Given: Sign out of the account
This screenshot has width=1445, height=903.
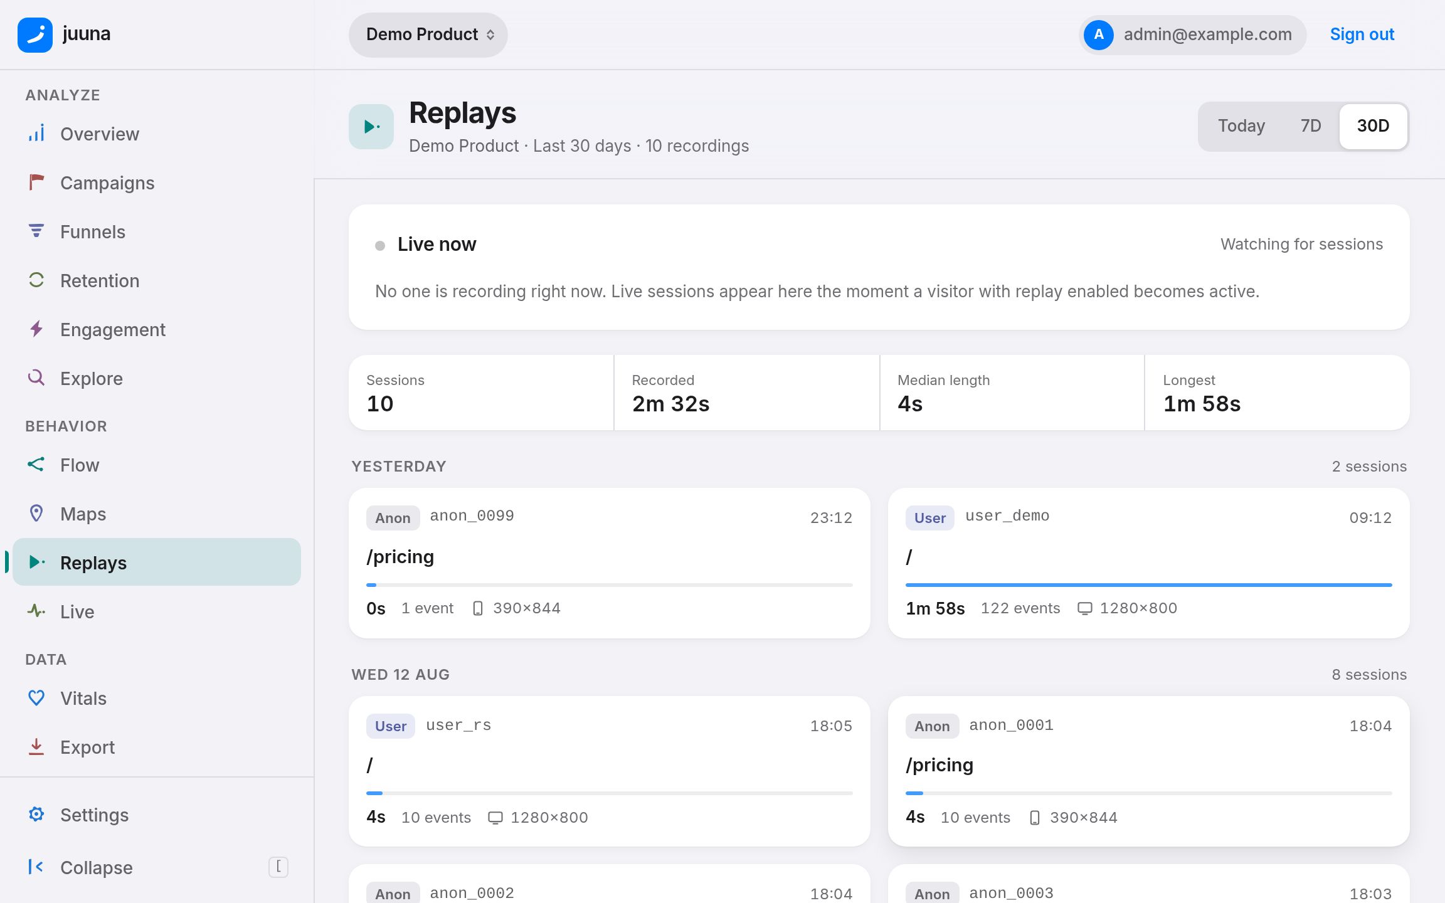Looking at the screenshot, I should pyautogui.click(x=1362, y=34).
